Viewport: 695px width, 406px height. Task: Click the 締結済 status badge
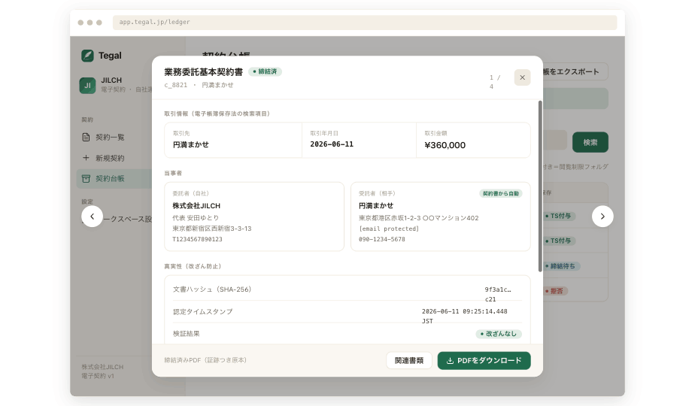(x=265, y=71)
